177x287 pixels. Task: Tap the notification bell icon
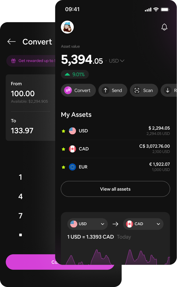click(164, 27)
